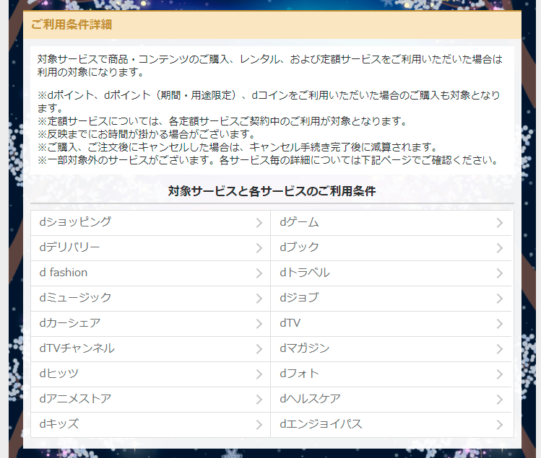541x458 pixels.
Task: Click chevron arrow beside dゲーム
Action: tap(500, 223)
